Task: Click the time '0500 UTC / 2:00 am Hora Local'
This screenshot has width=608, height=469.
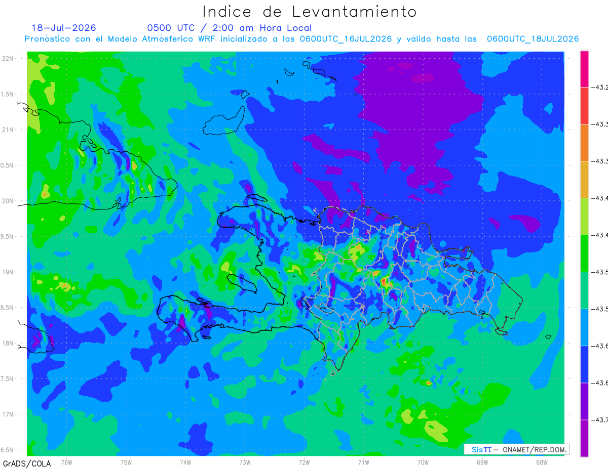Action: pos(229,28)
